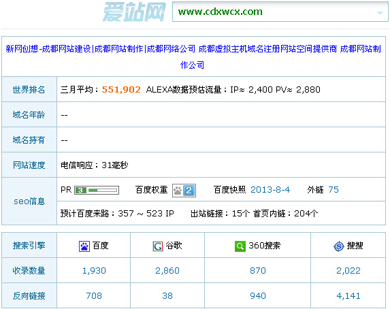Open Baidu backlinks count 708
The height and width of the screenshot is (309, 390).
[x=94, y=296]
